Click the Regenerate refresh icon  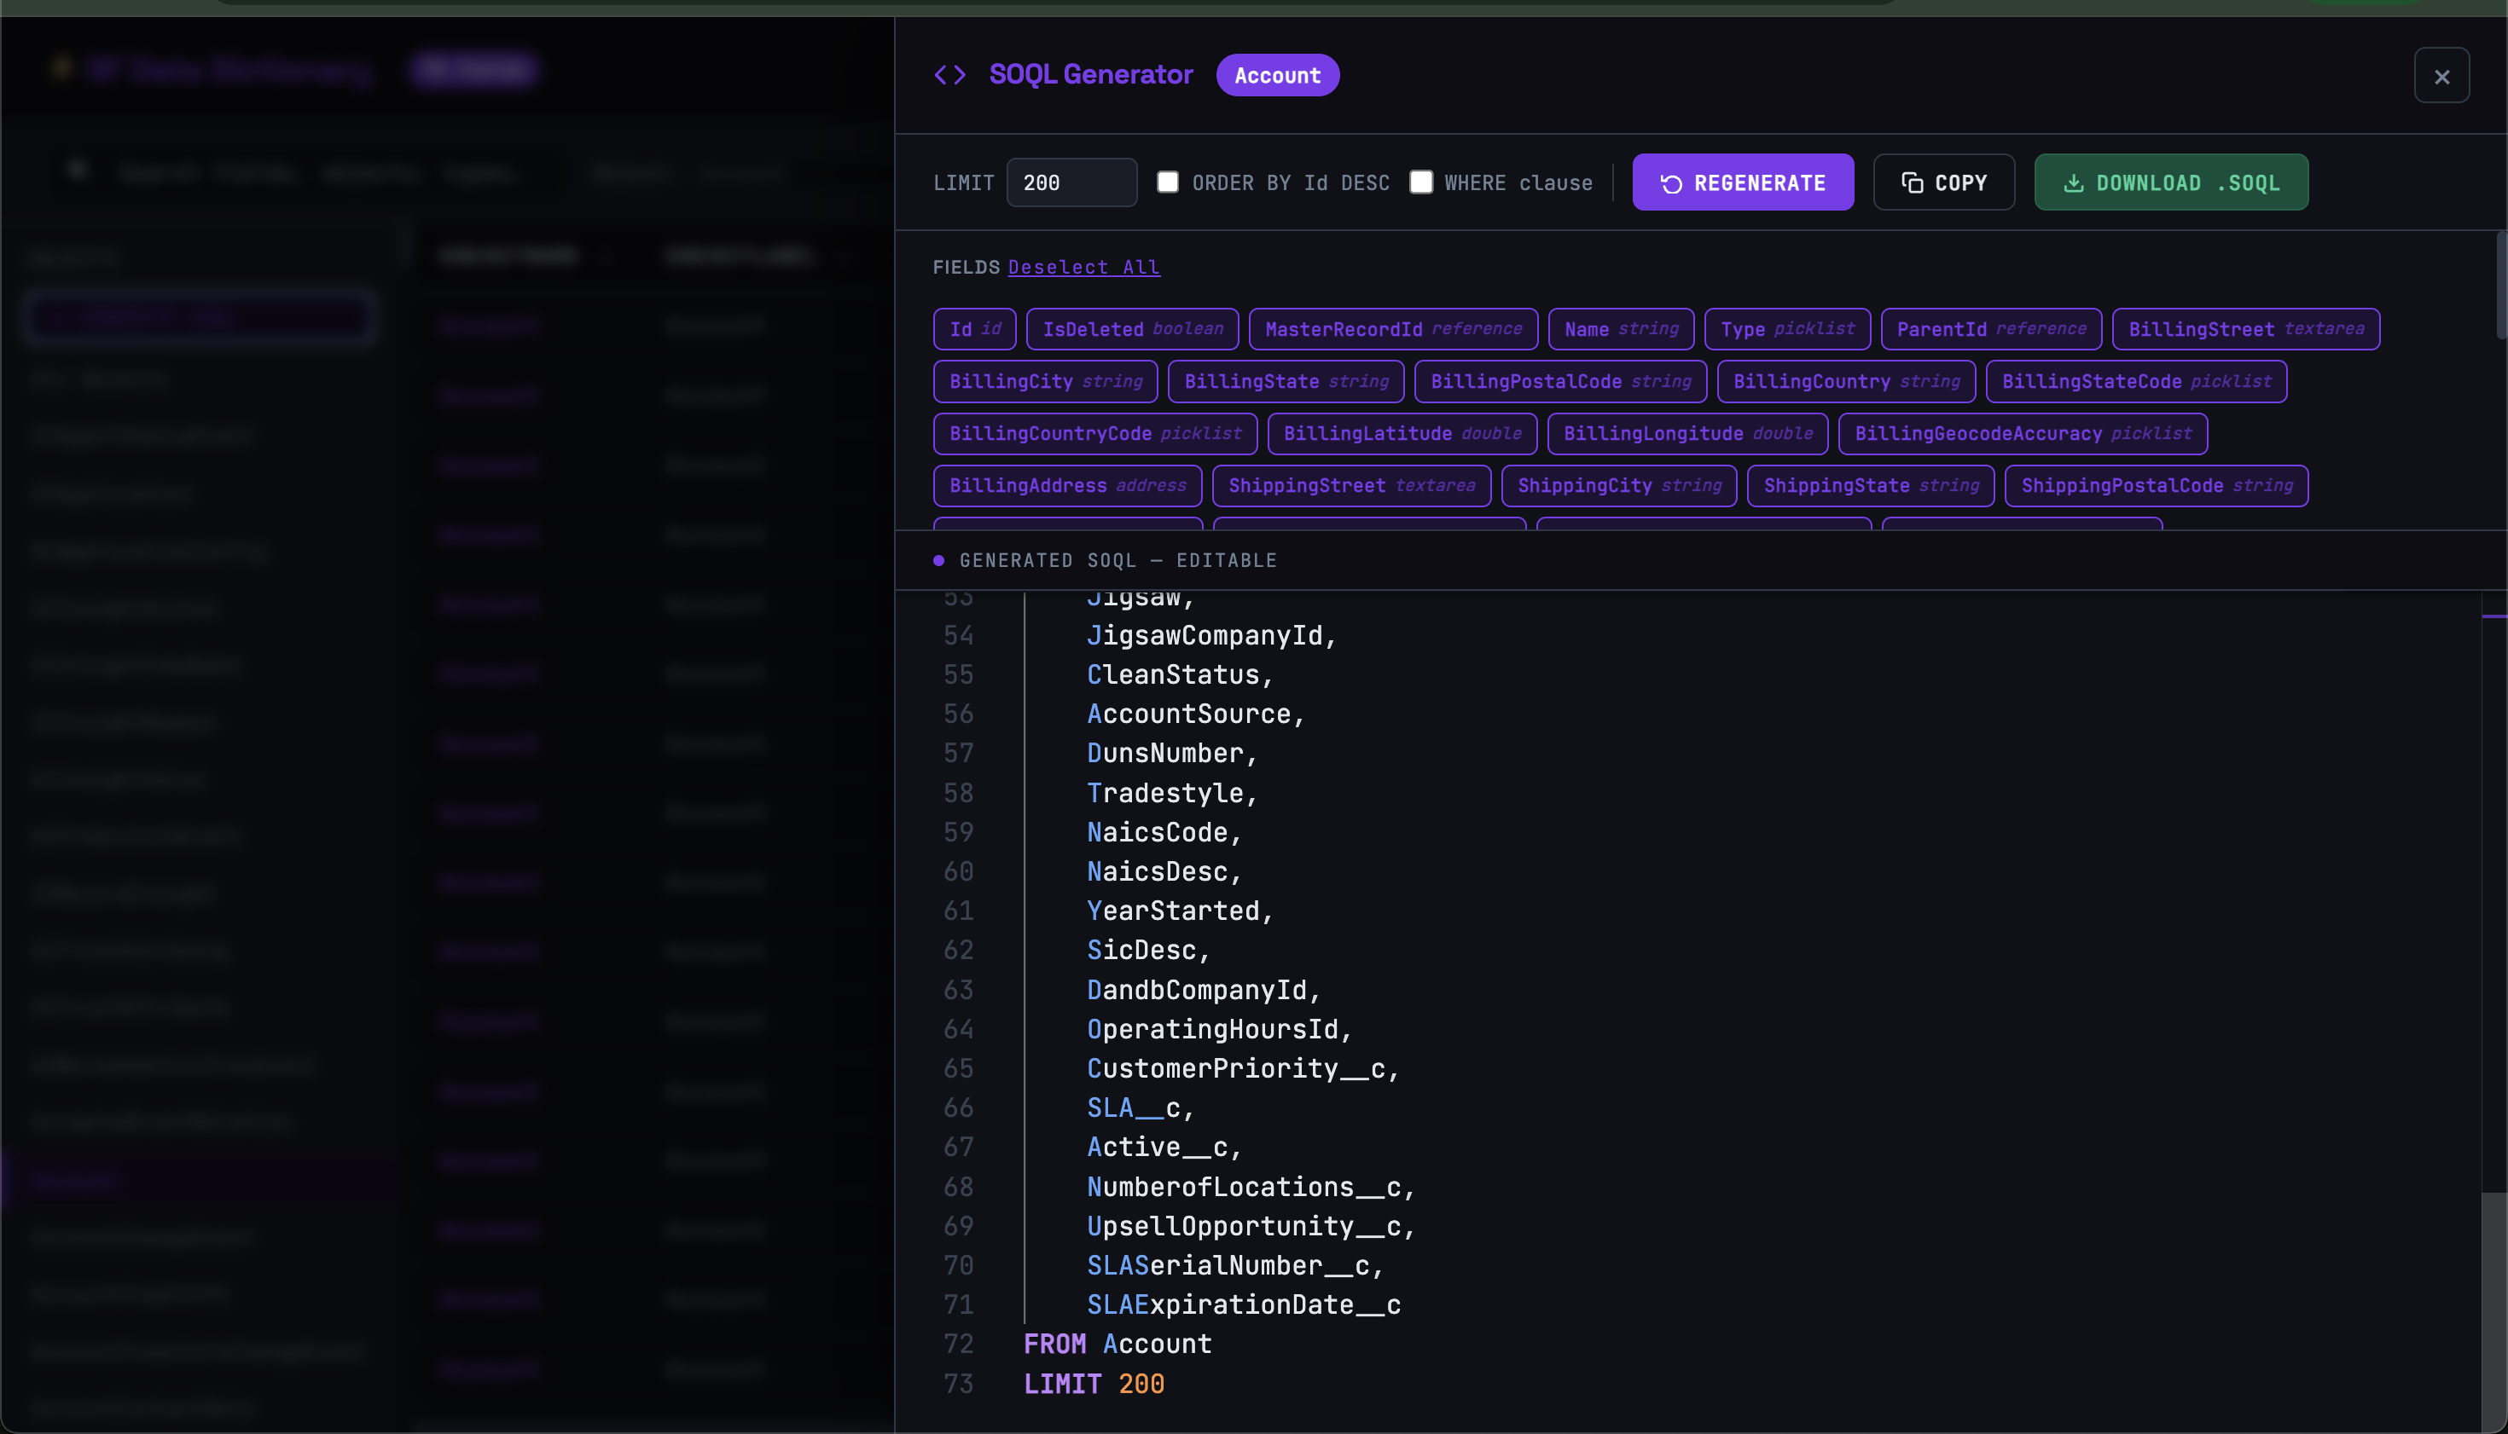click(x=1671, y=183)
